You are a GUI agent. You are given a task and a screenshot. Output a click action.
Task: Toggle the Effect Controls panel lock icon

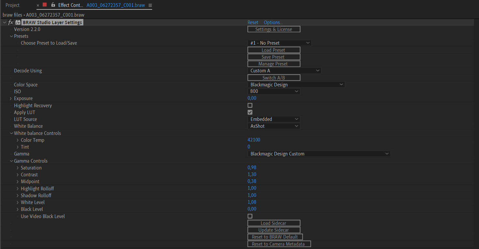pos(53,5)
